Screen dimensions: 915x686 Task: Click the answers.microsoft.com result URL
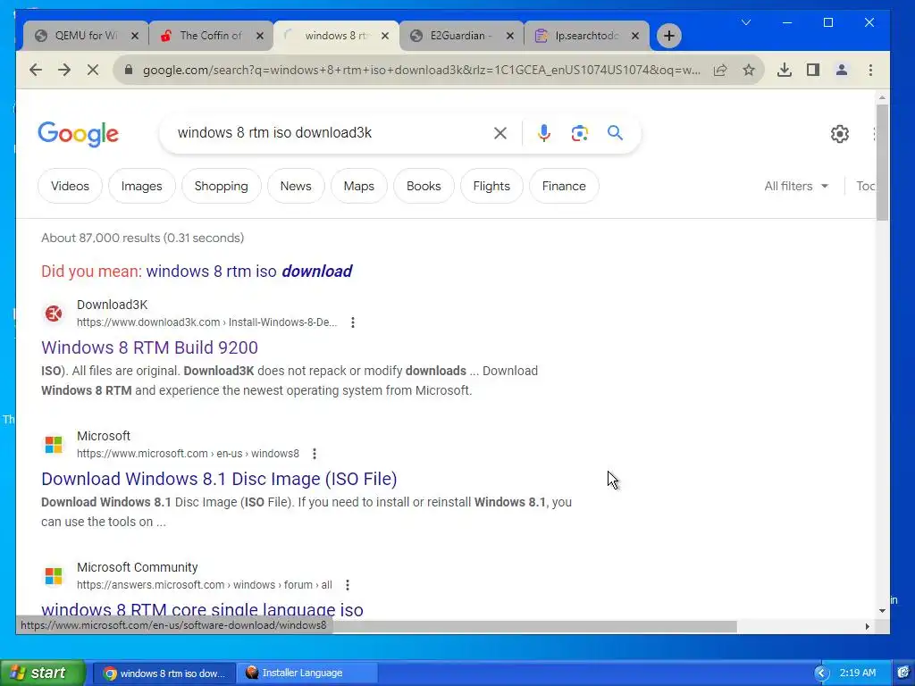coord(205,584)
